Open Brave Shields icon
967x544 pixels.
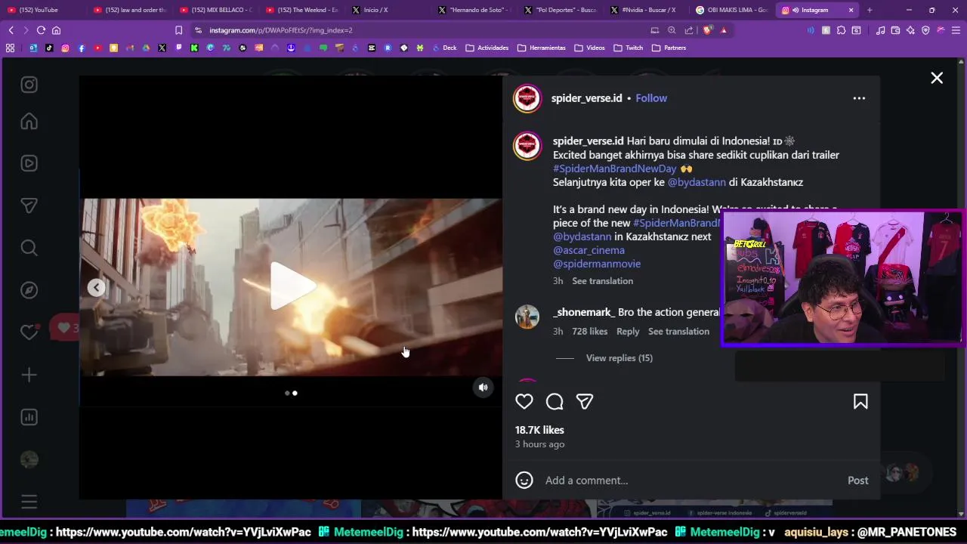tap(707, 30)
